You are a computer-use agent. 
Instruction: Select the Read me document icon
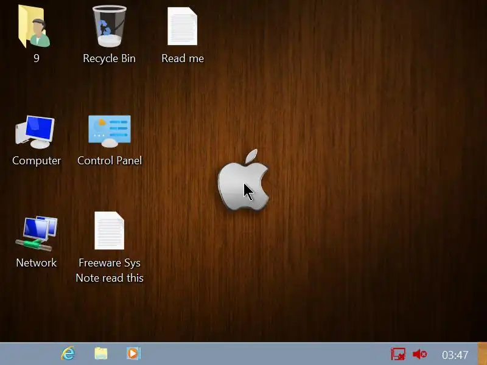click(182, 26)
